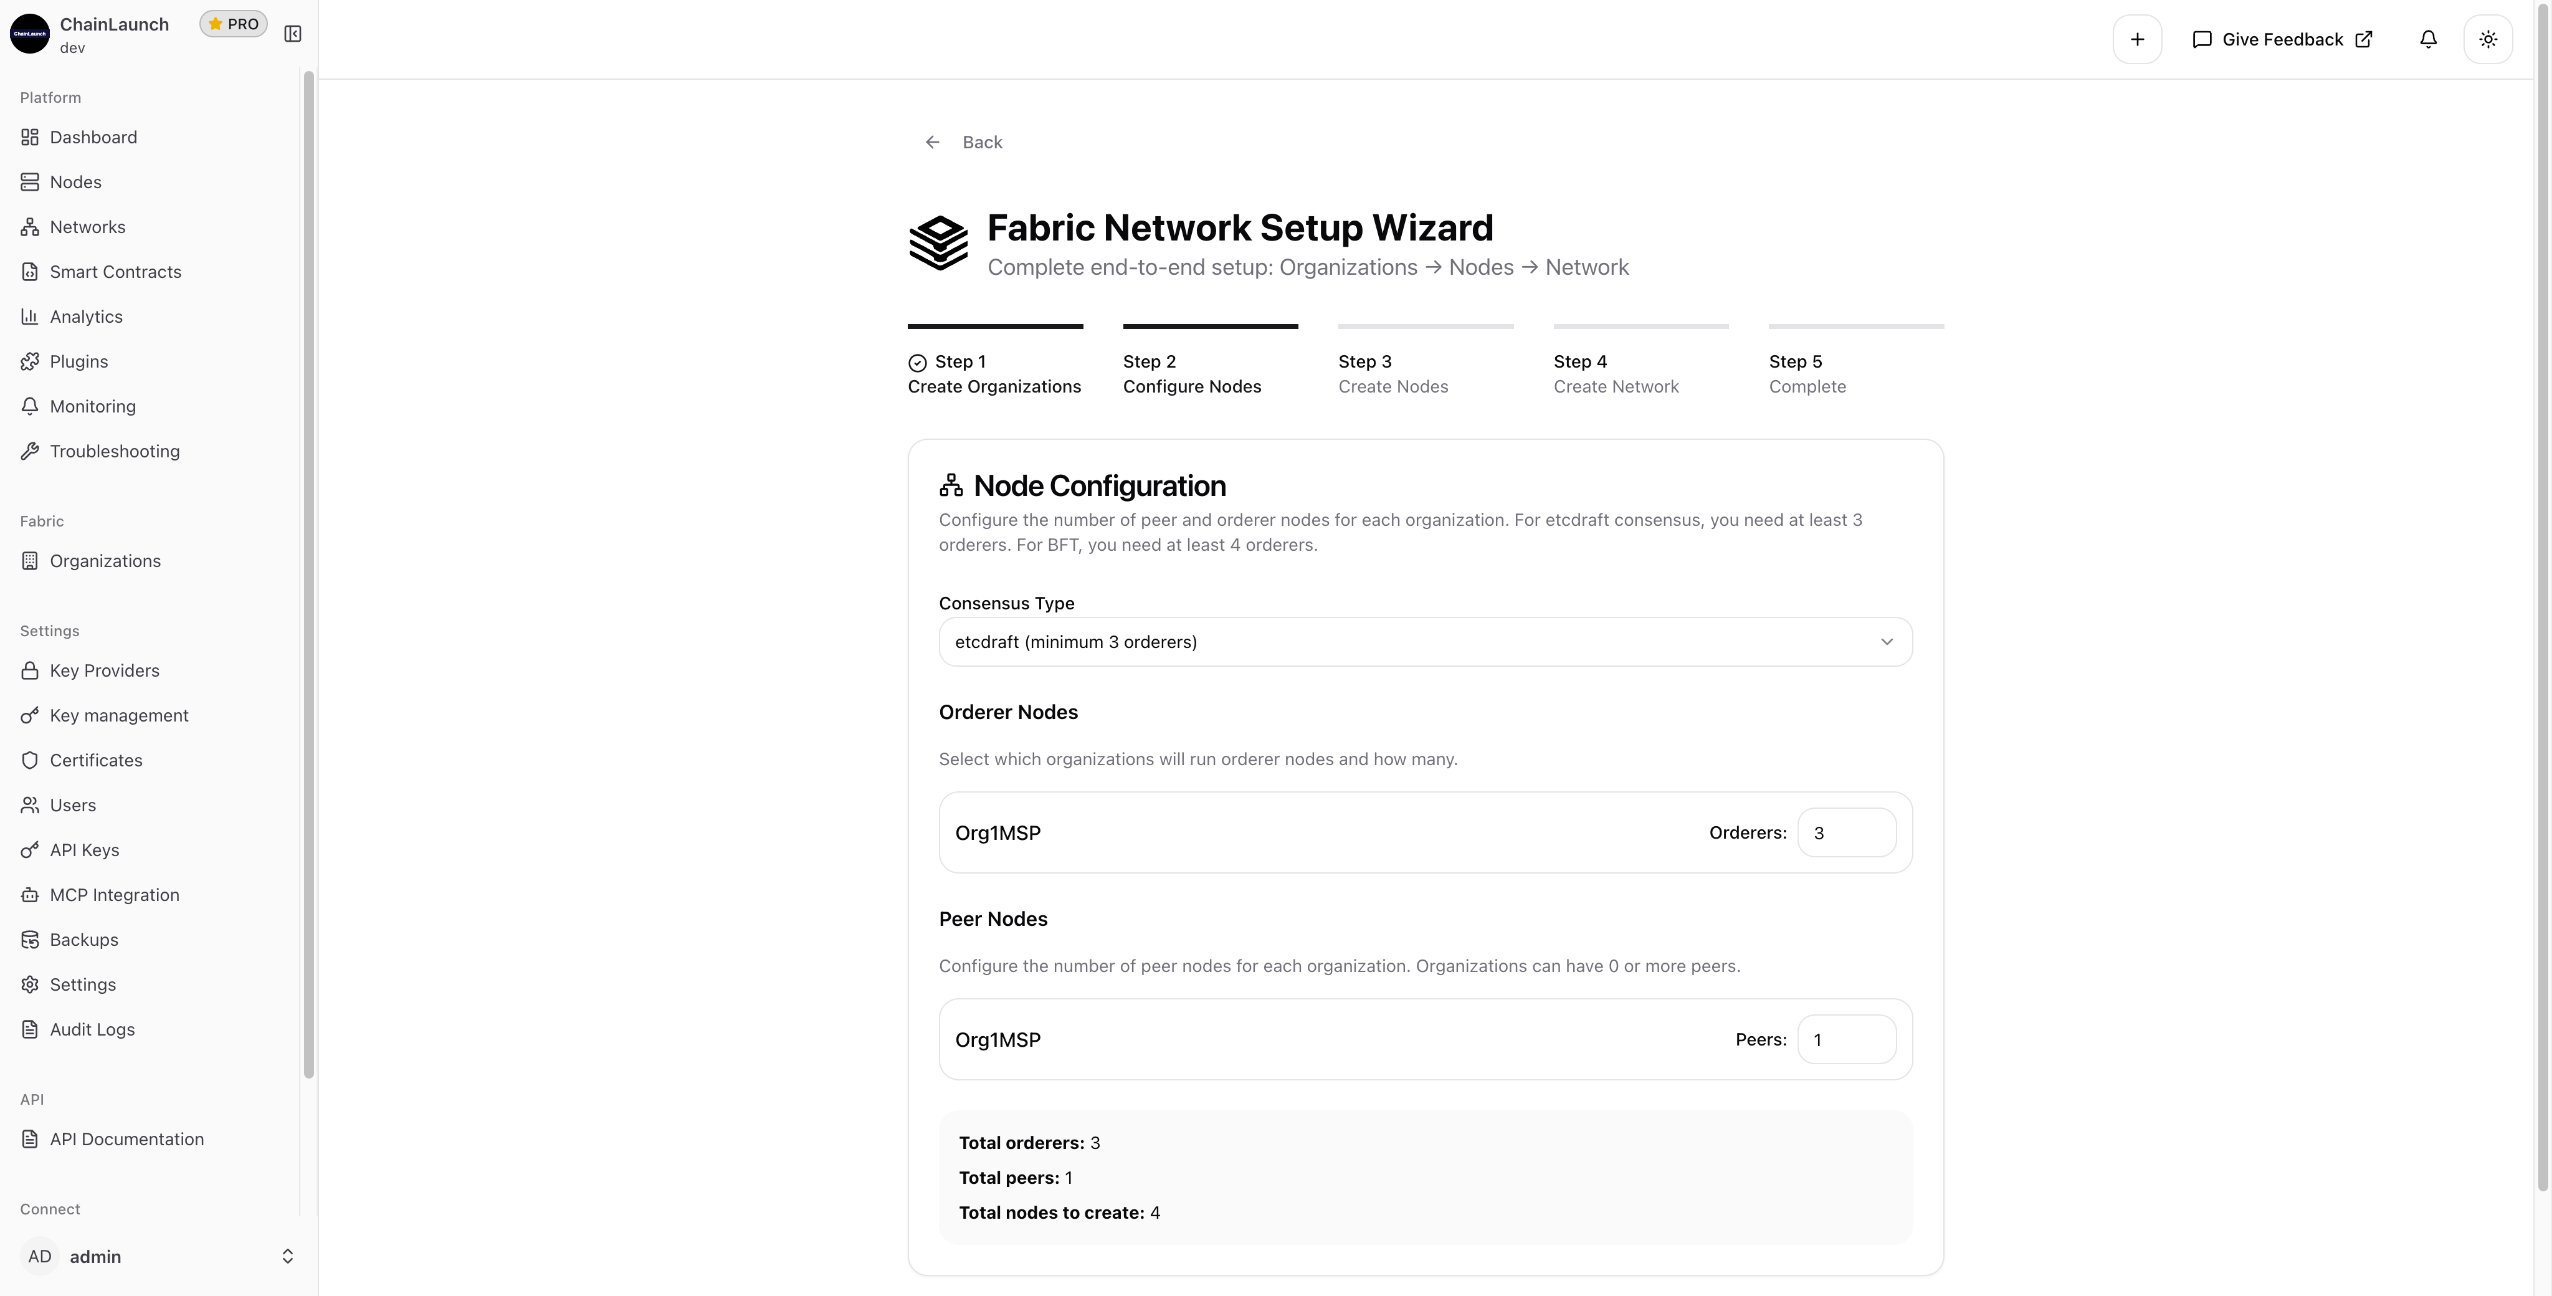Screen dimensions: 2552x1296
Task: Go to Smart Contracts via its icon
Action: coord(30,272)
